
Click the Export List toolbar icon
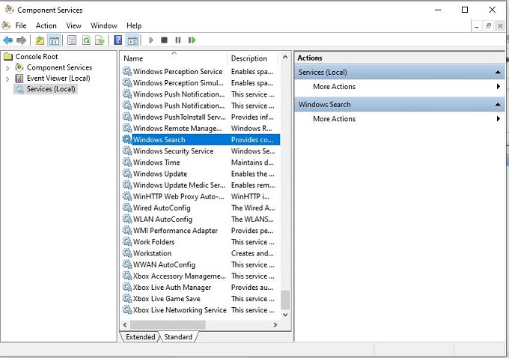[100, 40]
